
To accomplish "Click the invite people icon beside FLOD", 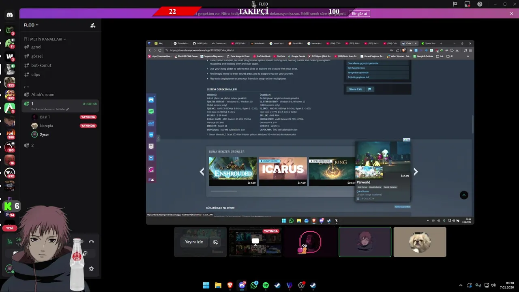I will [x=93, y=25].
